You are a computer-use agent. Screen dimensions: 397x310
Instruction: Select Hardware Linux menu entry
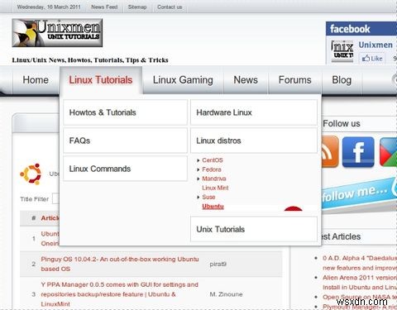(x=254, y=112)
